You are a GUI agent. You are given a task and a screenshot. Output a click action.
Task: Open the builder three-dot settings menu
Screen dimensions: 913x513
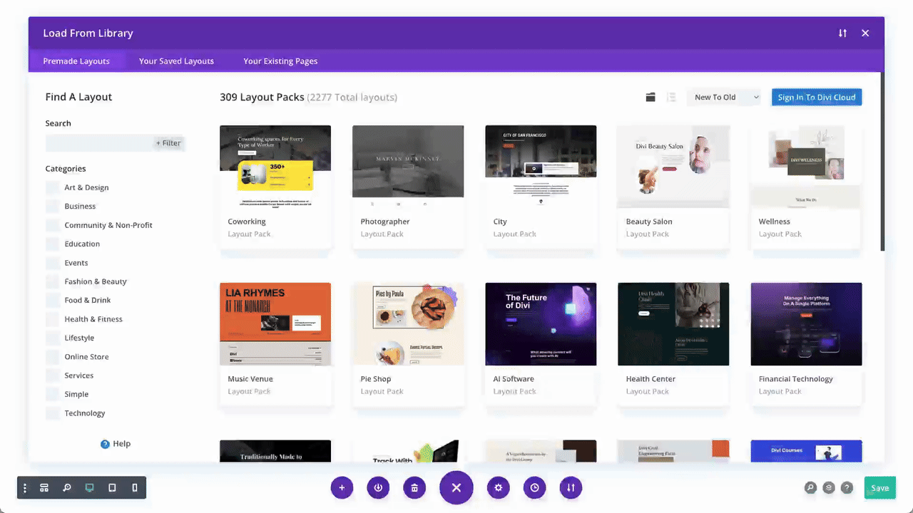tap(25, 488)
